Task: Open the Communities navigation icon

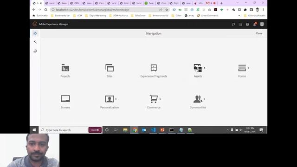Action: tap(198, 99)
